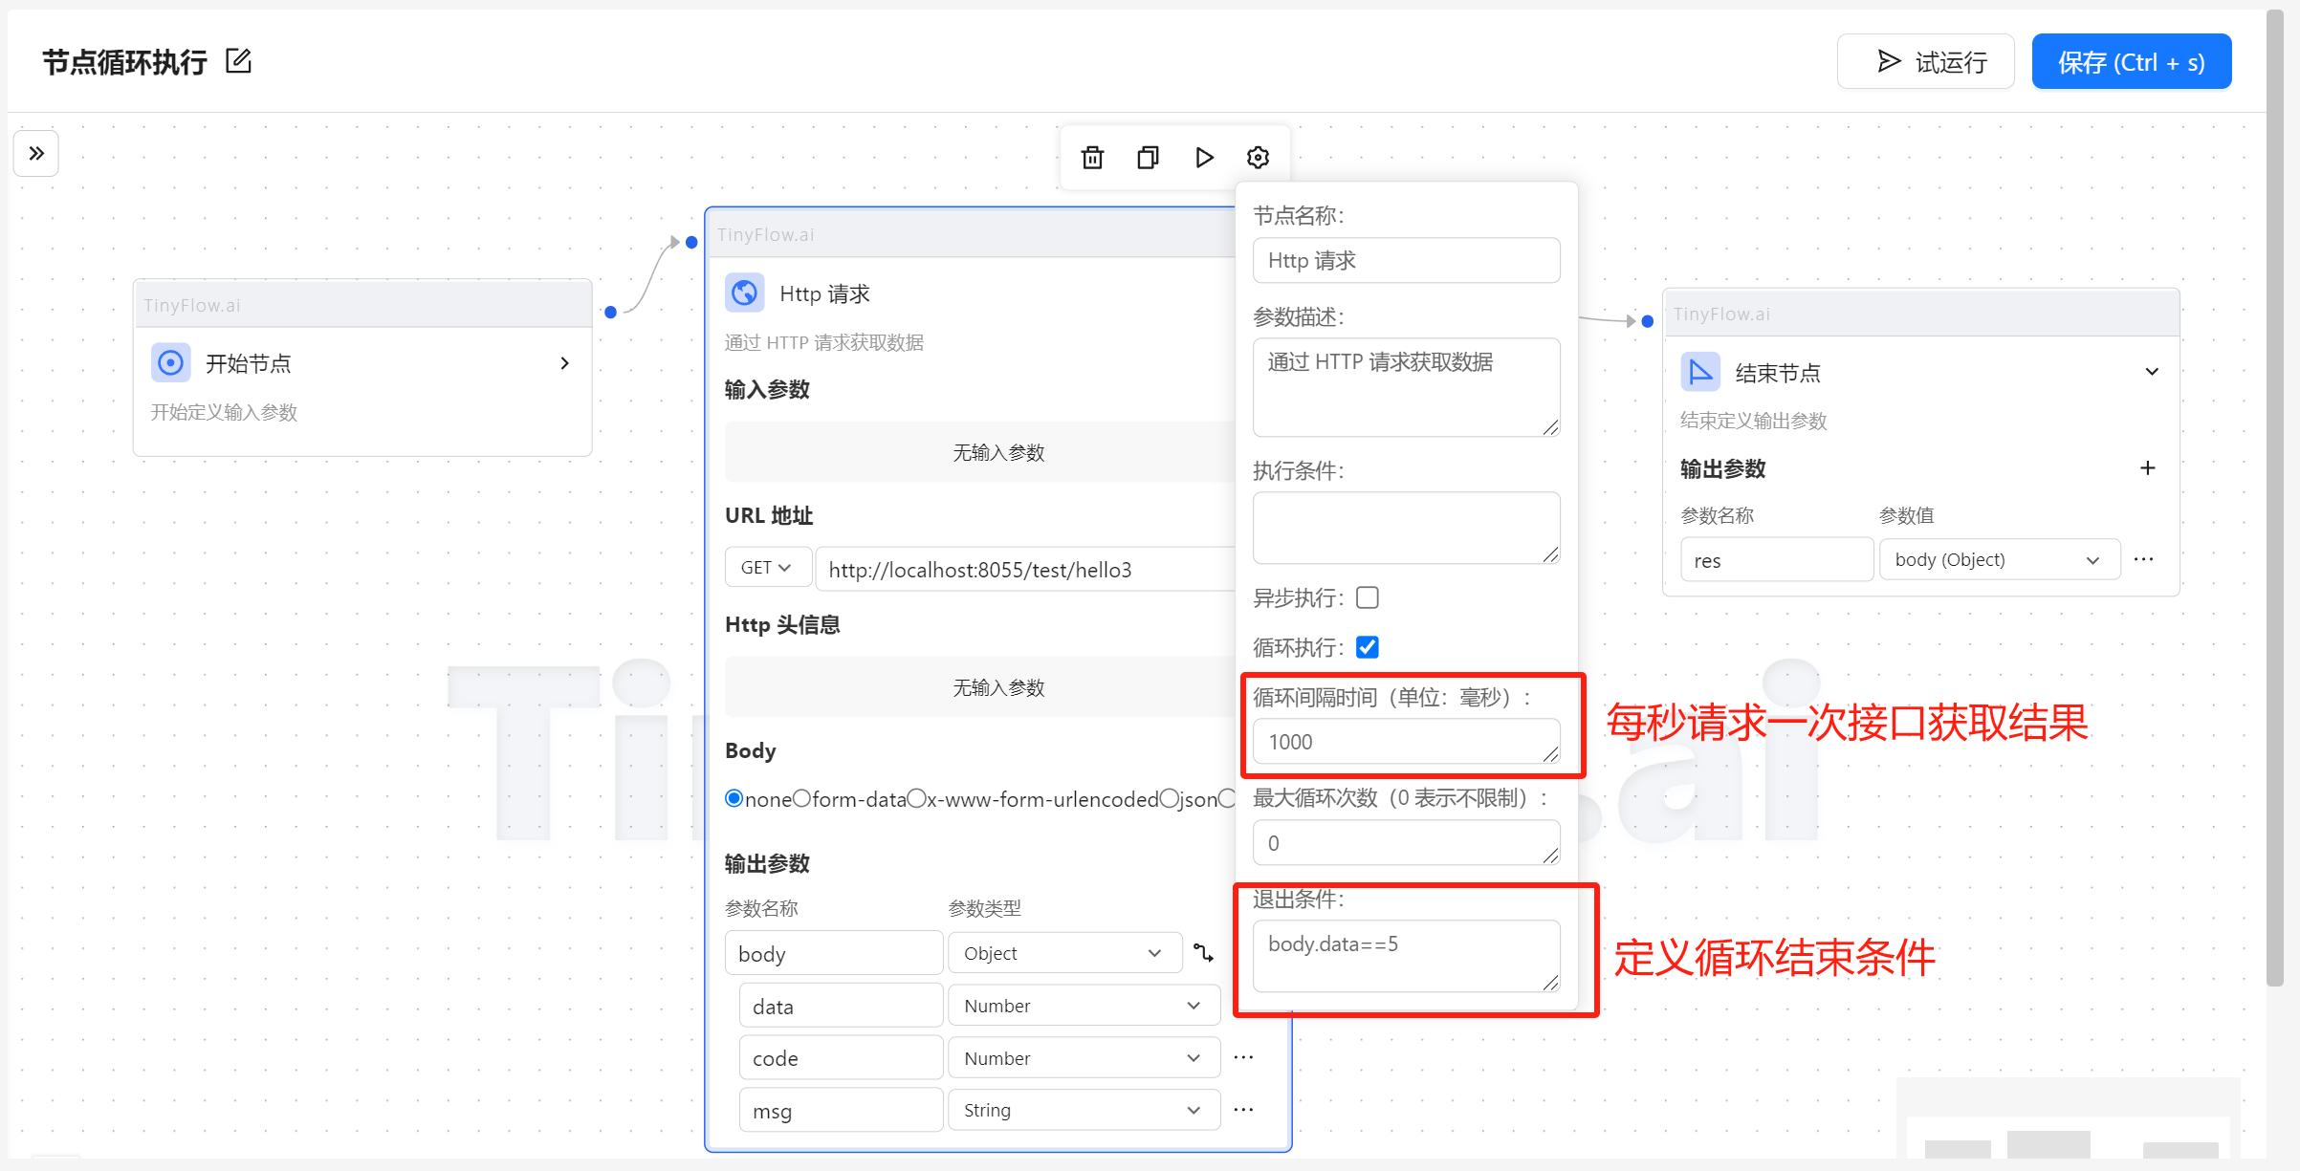
Task: Expand the 开始节点 arrow
Action: [x=565, y=363]
